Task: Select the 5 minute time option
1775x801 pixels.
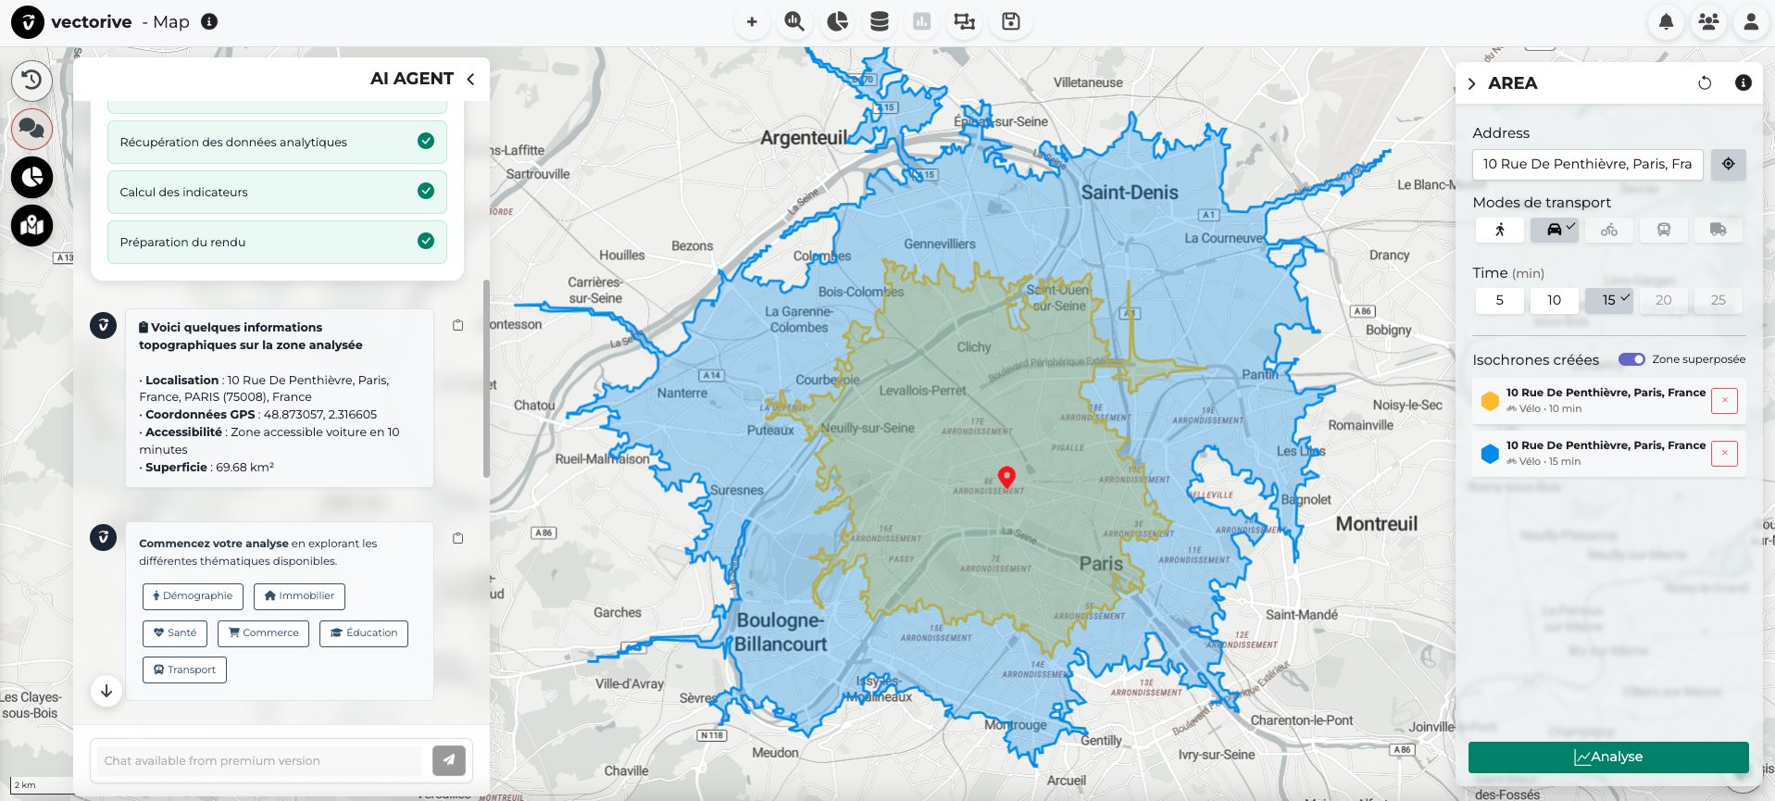Action: coord(1499,300)
